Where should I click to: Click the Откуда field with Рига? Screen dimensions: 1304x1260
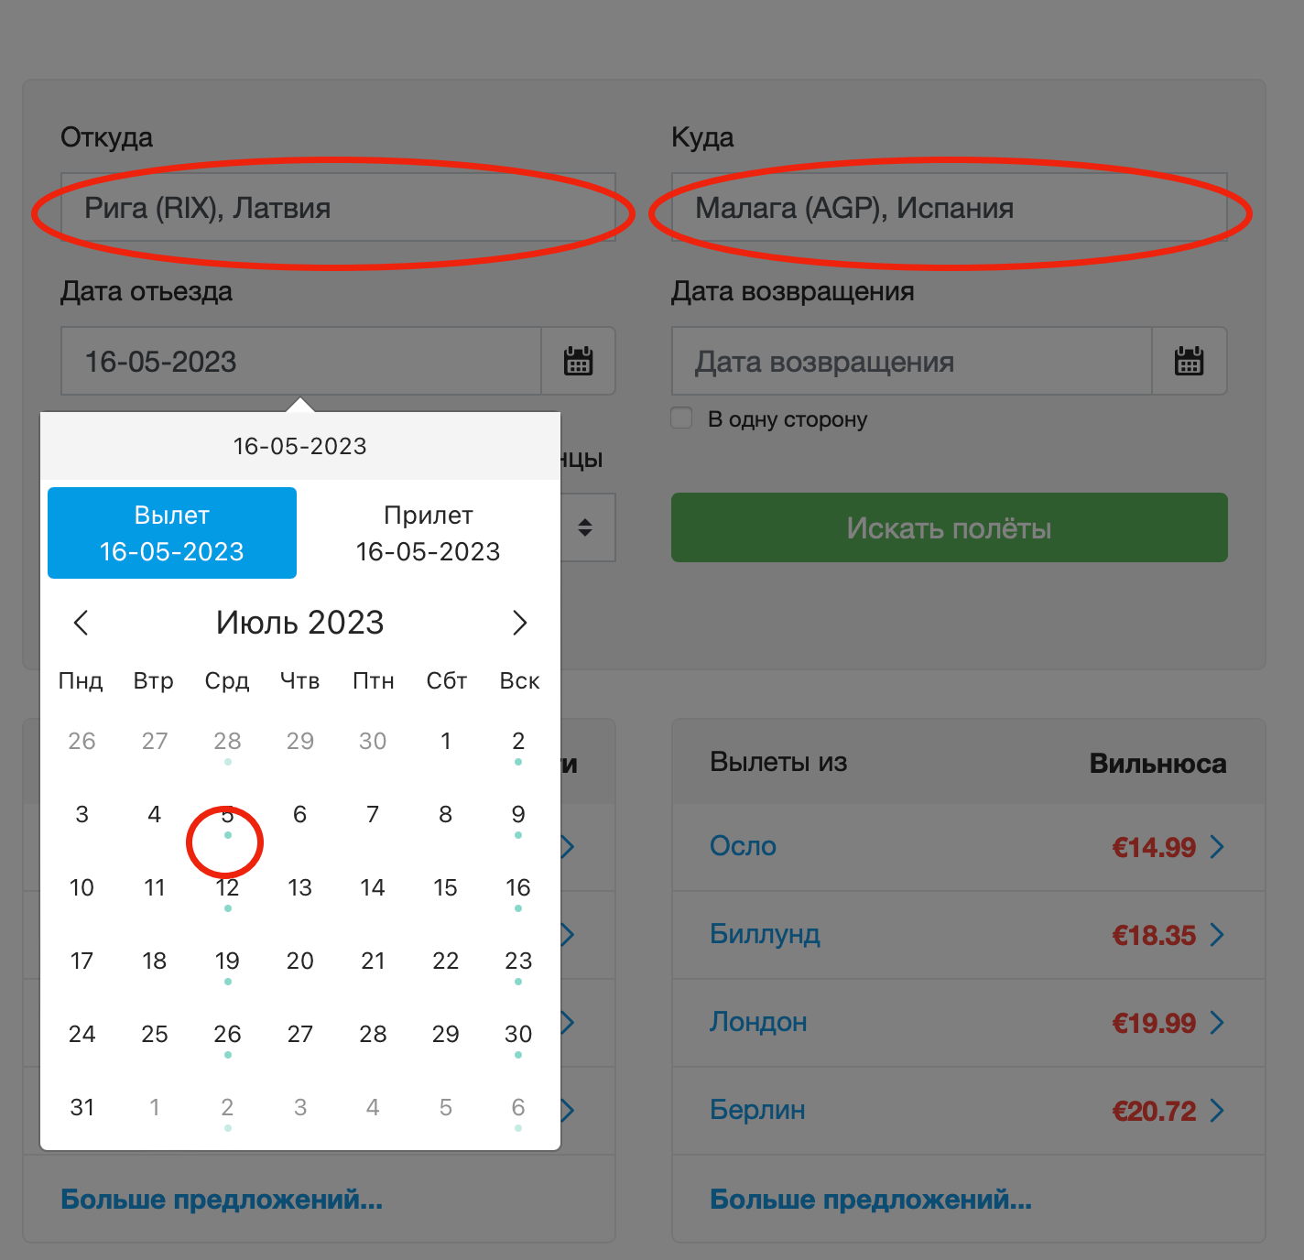pyautogui.click(x=338, y=207)
